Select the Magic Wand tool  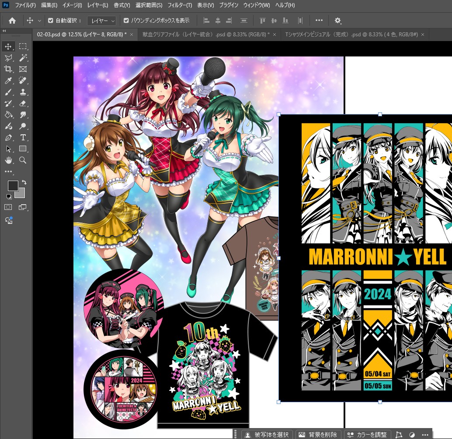coord(23,58)
